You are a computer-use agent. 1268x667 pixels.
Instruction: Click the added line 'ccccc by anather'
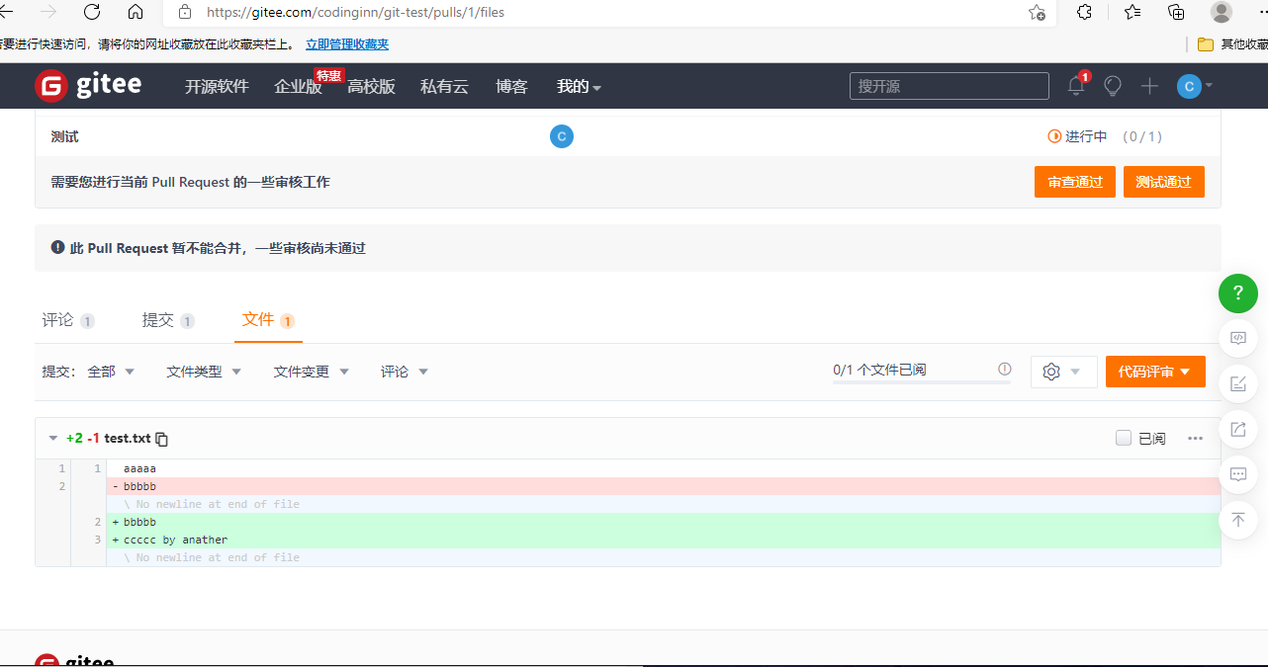click(663, 540)
